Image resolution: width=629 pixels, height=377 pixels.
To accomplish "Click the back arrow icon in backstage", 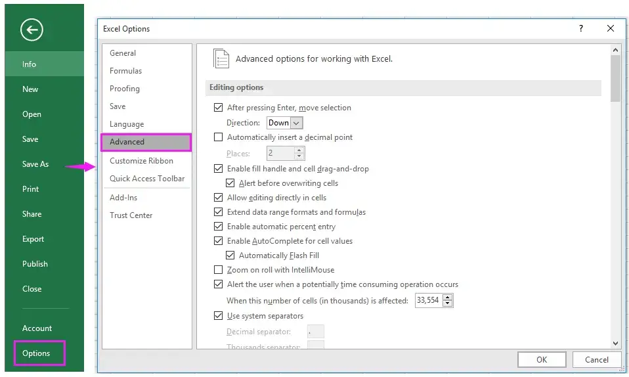I will (32, 30).
